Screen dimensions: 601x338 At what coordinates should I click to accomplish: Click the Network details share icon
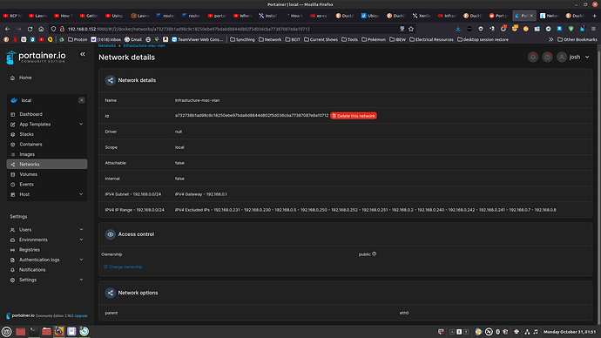point(111,80)
